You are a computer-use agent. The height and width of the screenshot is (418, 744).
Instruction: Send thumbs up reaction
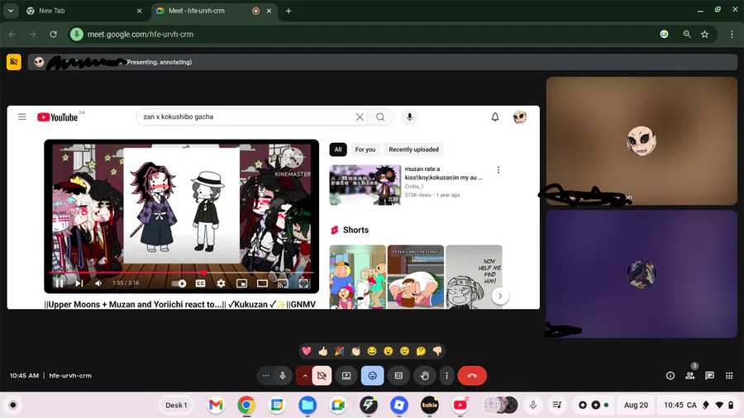pyautogui.click(x=322, y=351)
